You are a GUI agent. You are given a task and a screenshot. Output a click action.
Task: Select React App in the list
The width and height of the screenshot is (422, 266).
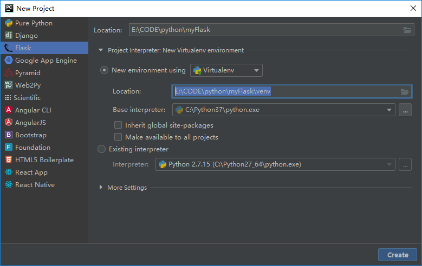(44, 172)
